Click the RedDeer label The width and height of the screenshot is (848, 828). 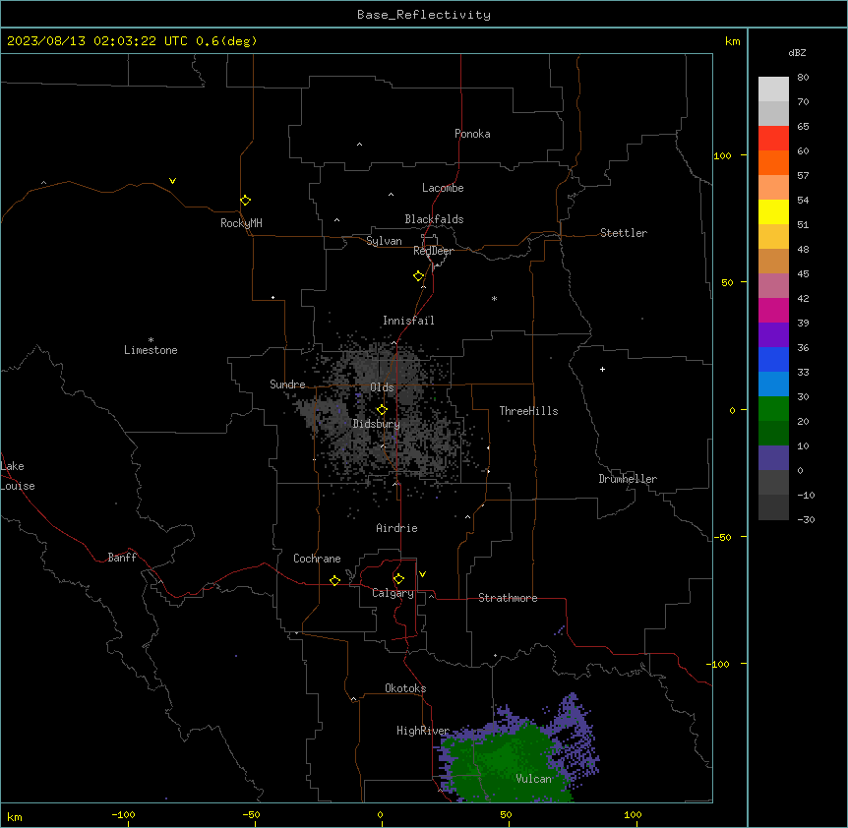click(x=433, y=251)
